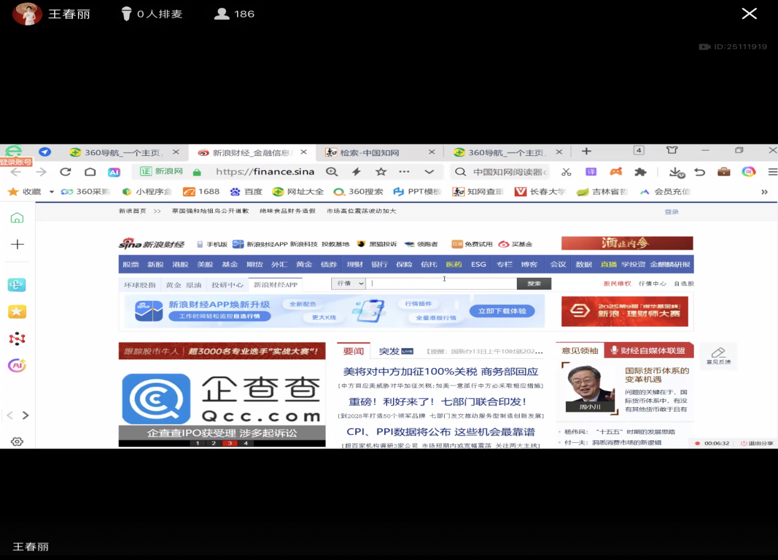Open the sidebar settings gear icon
Image resolution: width=778 pixels, height=560 pixels.
(x=17, y=442)
